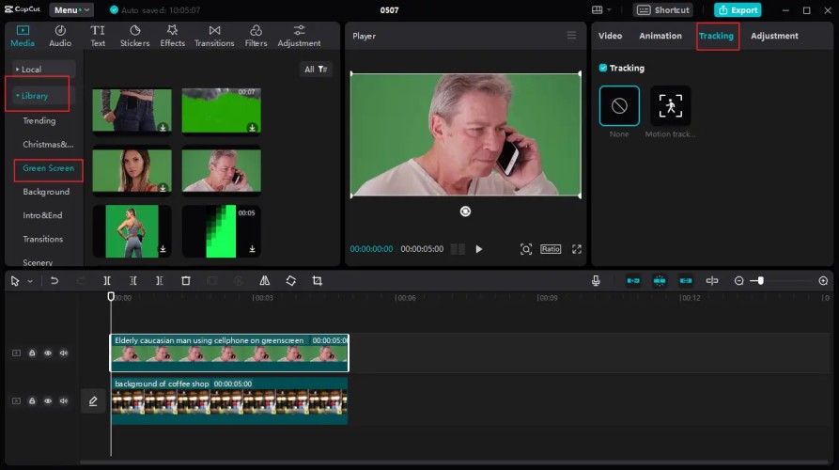Click the Ratio button
839x470 pixels.
coord(551,249)
